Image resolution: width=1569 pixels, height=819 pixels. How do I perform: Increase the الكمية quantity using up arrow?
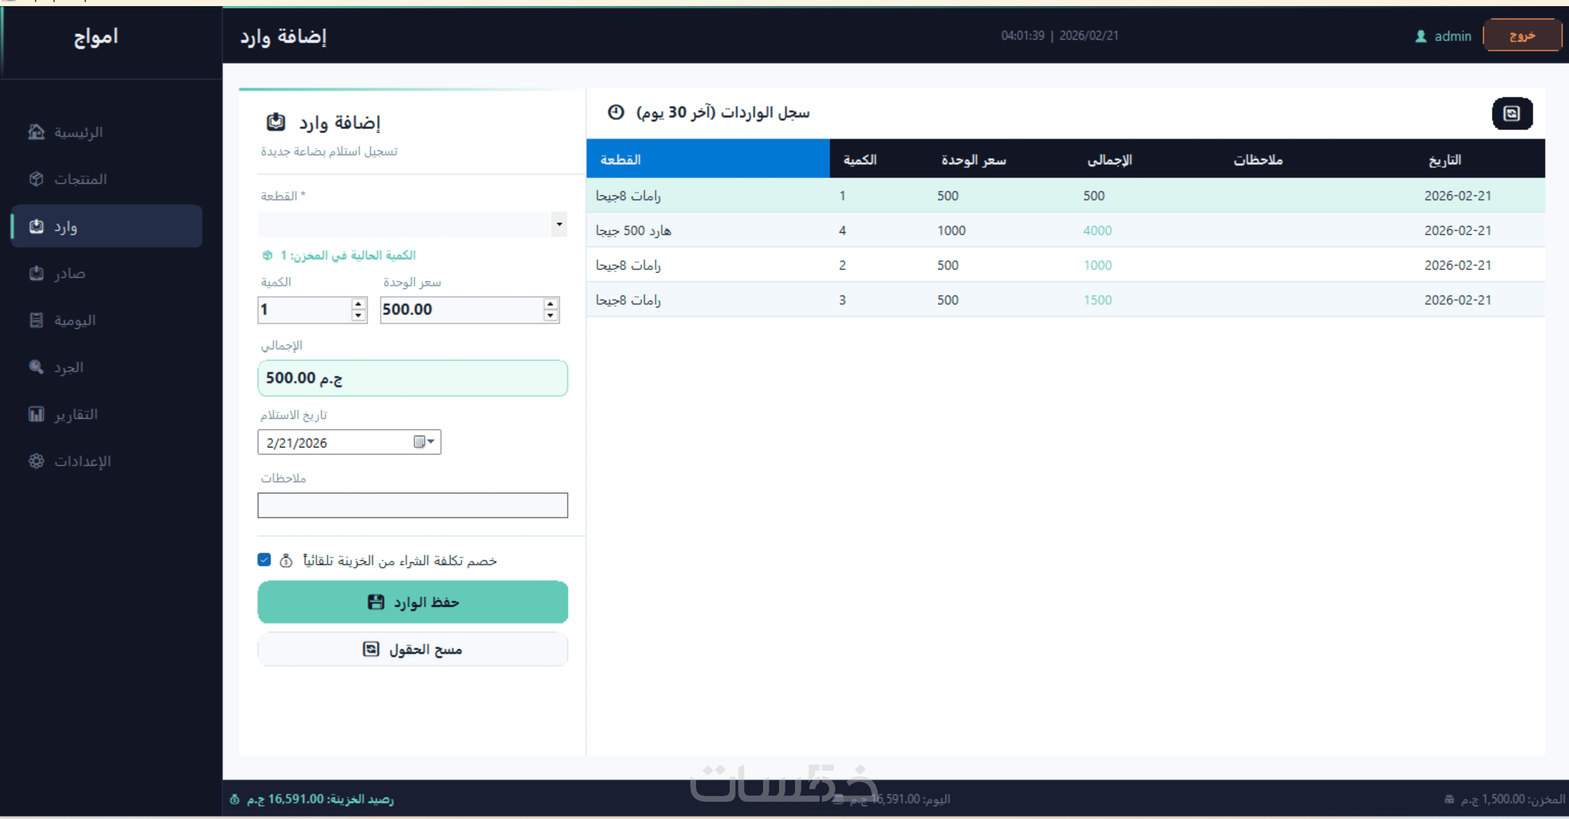tap(358, 303)
